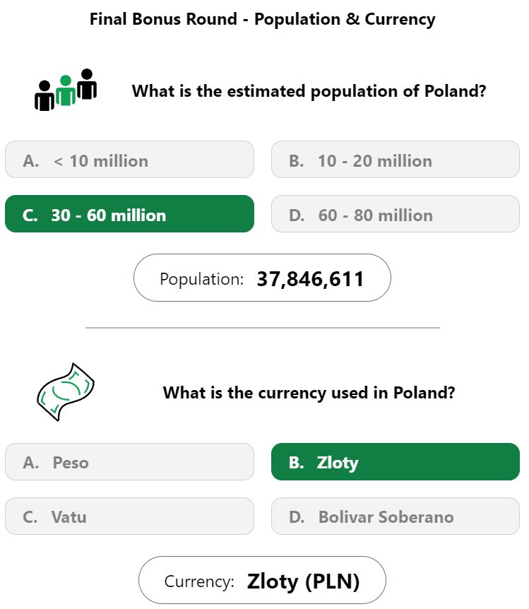The width and height of the screenshot is (529, 609).
Task: Click the question about currency used in Poland
Action: 309,393
